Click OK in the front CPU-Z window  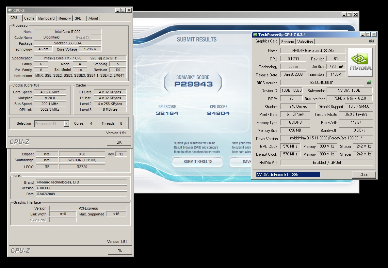pyautogui.click(x=119, y=142)
